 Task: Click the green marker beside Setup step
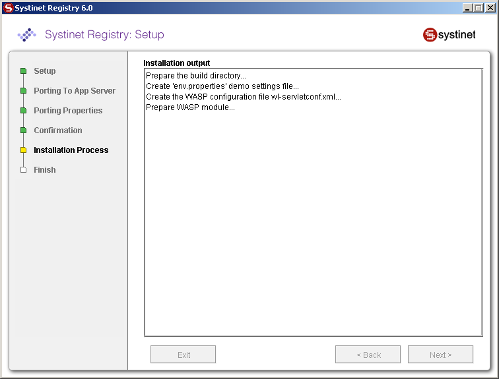pyautogui.click(x=23, y=71)
